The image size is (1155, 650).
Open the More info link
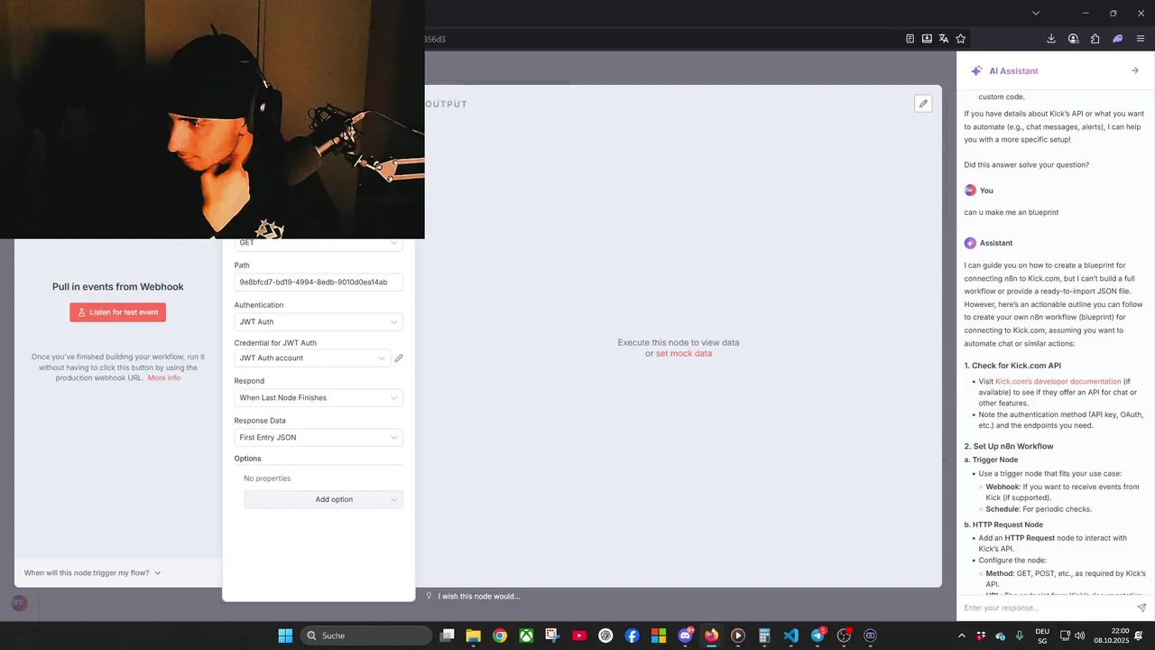pyautogui.click(x=164, y=377)
